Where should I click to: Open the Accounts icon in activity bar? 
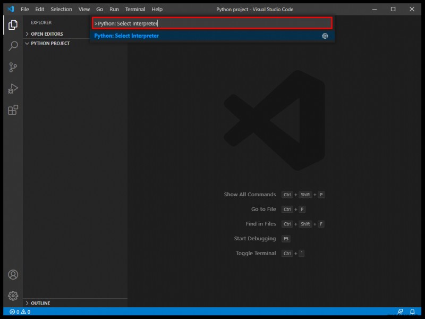click(13, 274)
